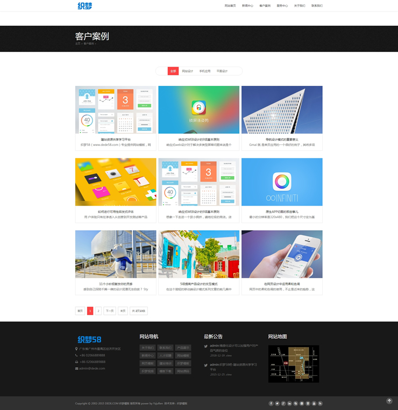Click the LinkedIn icon in footer
The image size is (398, 410).
289,403
